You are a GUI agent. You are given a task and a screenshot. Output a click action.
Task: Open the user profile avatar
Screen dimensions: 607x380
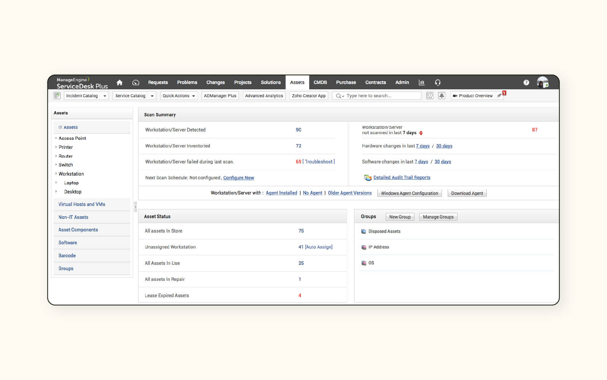(x=543, y=82)
